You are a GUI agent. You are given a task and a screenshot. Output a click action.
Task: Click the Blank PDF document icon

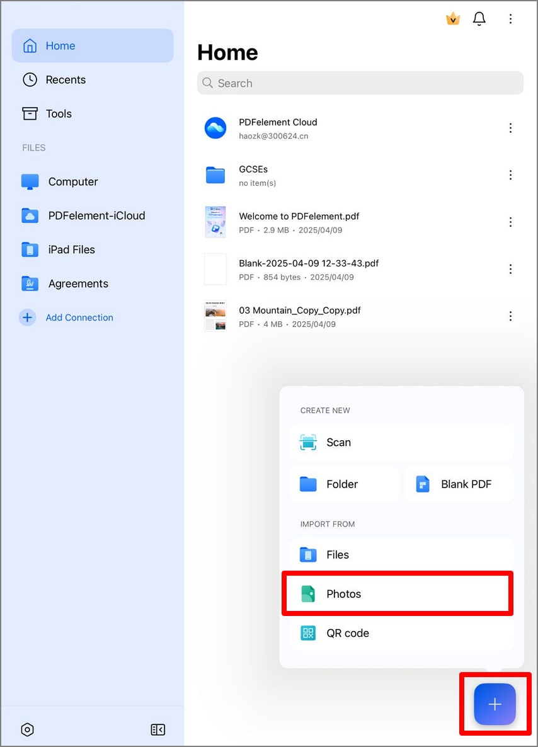pyautogui.click(x=423, y=484)
